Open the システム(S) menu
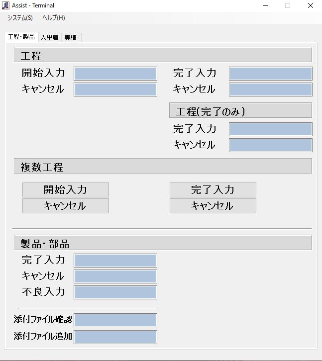This screenshot has height=361, width=322. [20, 18]
